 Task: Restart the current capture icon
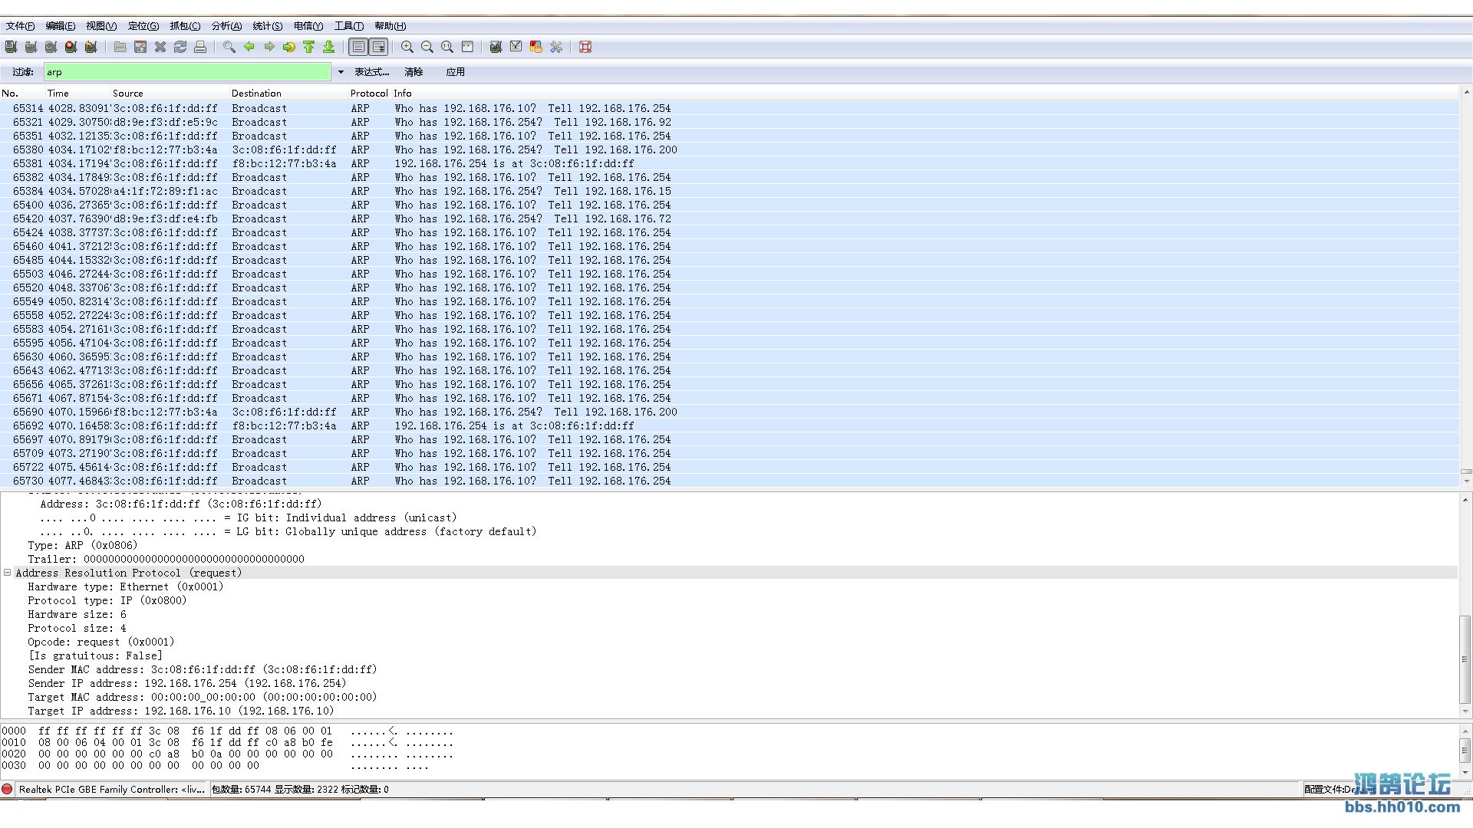(x=91, y=47)
